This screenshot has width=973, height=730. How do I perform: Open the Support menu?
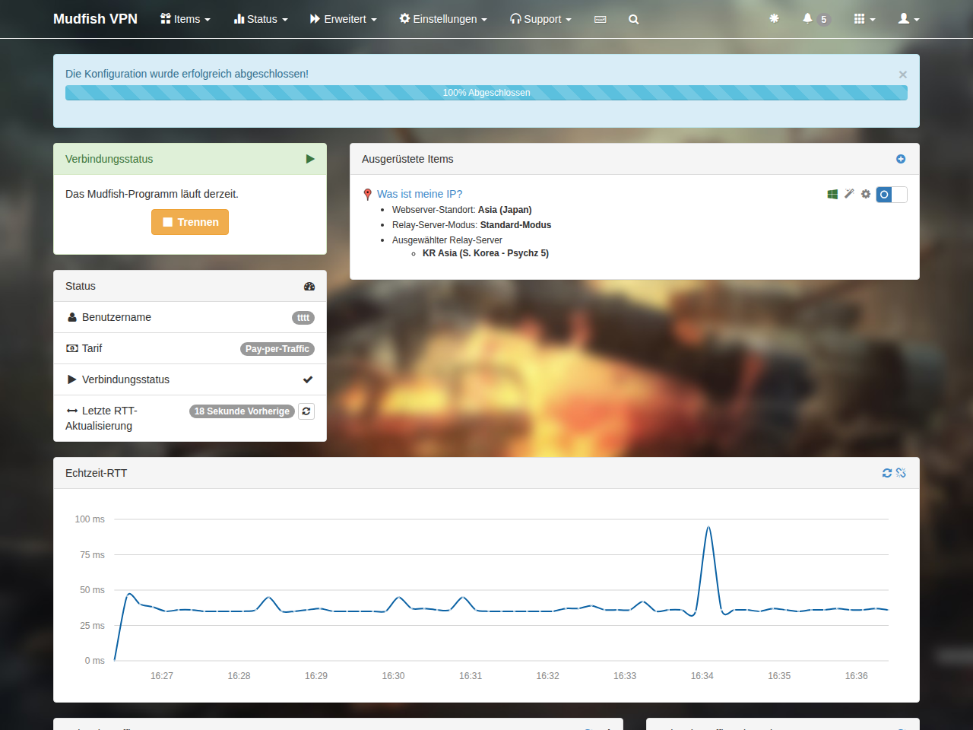click(x=540, y=19)
